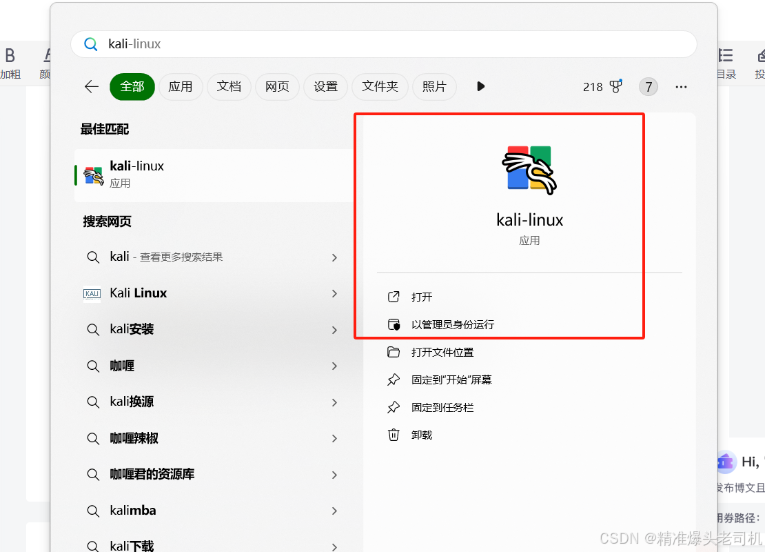The image size is (765, 552).
Task: Click the trash can icon beside 卸载
Action: click(x=394, y=435)
